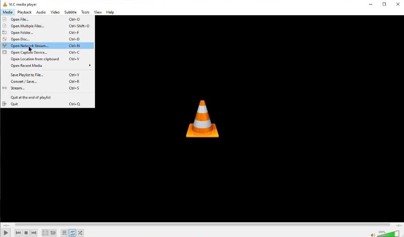Select Open Network Stream... entry
Image resolution: width=404 pixels, height=237 pixels.
[47, 45]
